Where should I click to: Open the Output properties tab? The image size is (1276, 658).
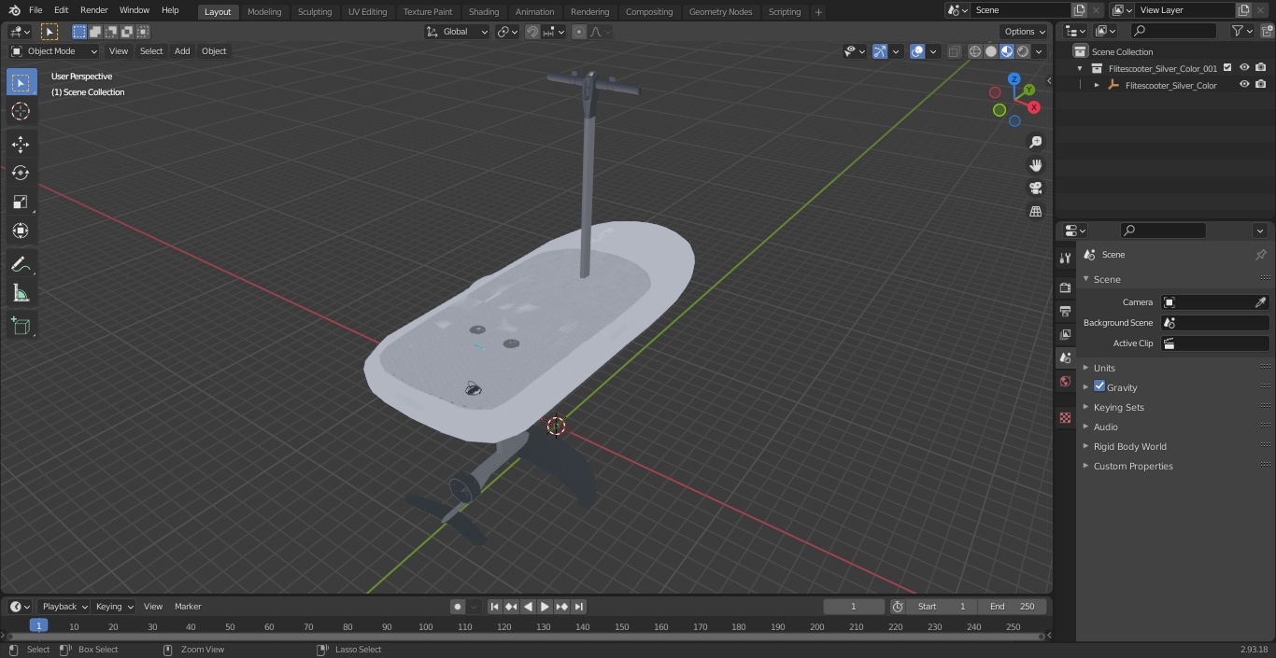click(x=1065, y=311)
